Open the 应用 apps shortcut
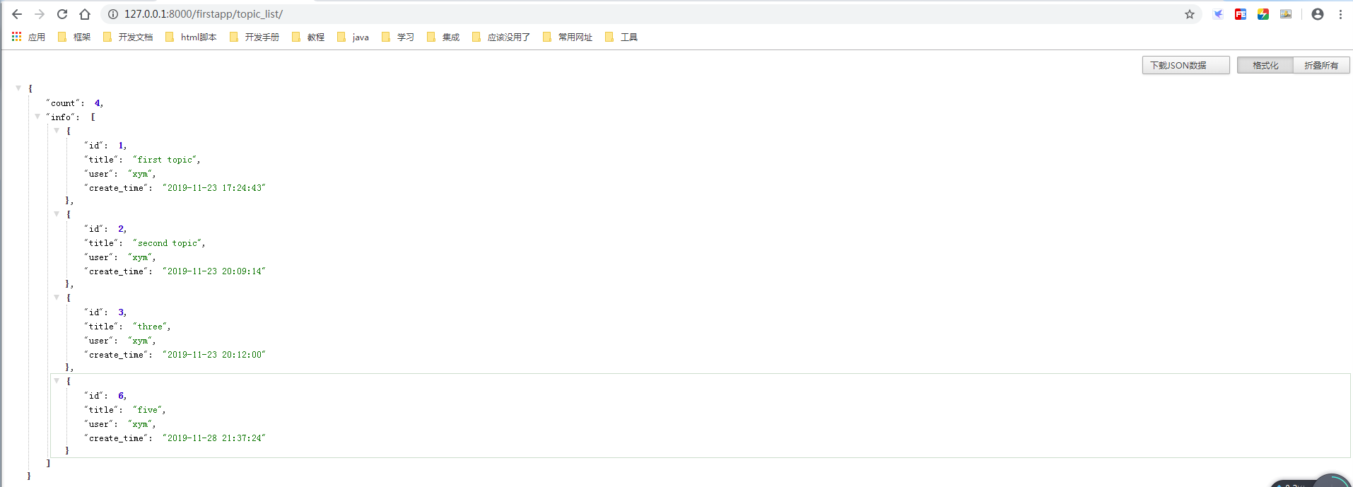Image resolution: width=1353 pixels, height=487 pixels. [28, 37]
